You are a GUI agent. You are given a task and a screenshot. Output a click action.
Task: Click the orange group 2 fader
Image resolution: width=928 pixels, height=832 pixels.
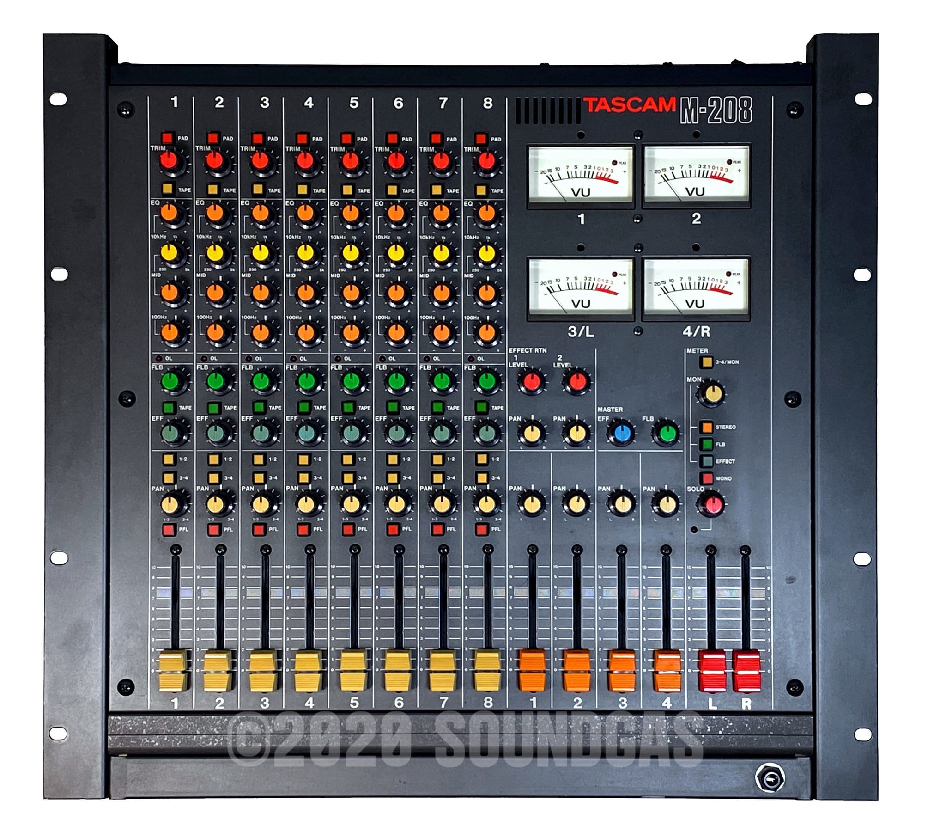(x=577, y=670)
